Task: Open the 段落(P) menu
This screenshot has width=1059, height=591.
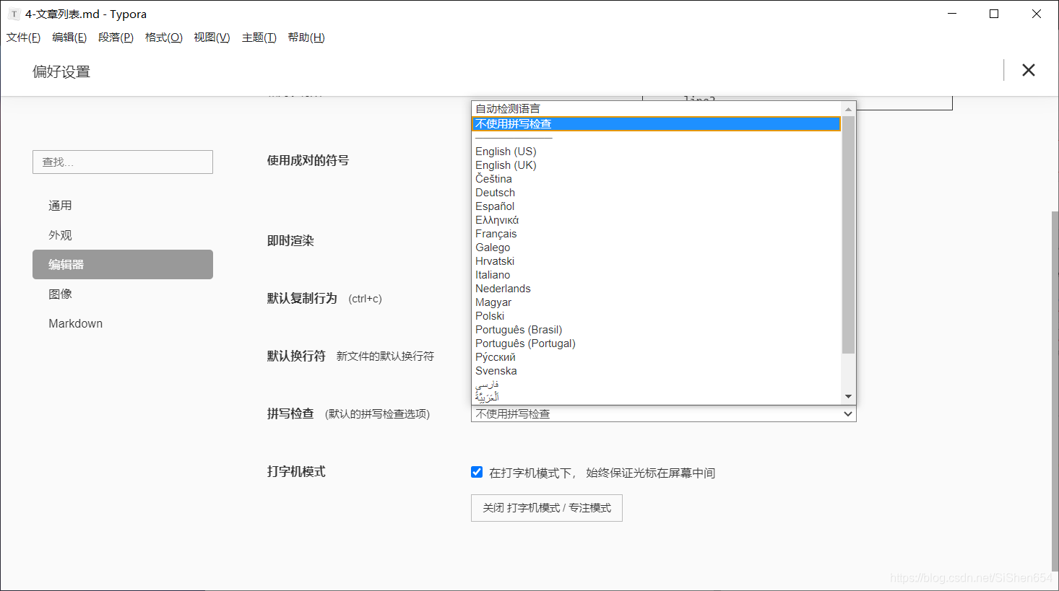Action: tap(116, 38)
